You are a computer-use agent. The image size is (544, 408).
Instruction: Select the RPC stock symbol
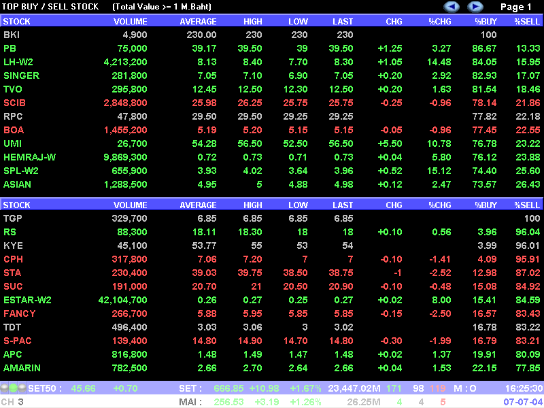(13, 116)
